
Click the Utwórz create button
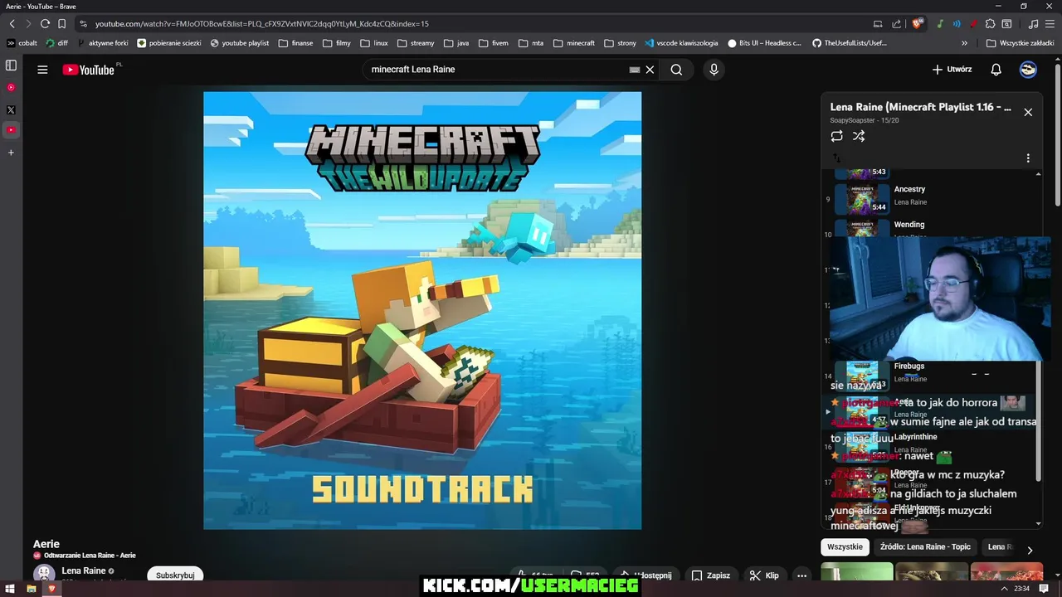pyautogui.click(x=952, y=70)
